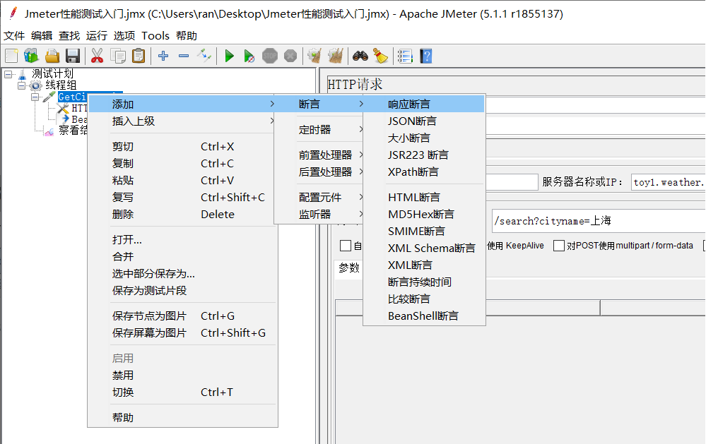The image size is (706, 444).
Task: Click the Open file folder icon
Action: 52,56
